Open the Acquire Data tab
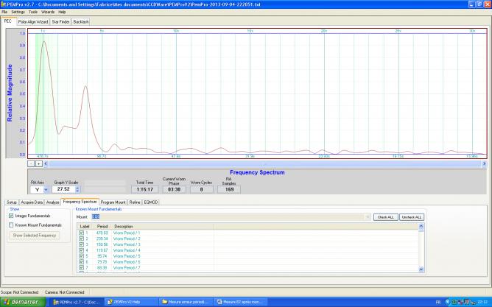Screen dimensions: 492x307 pos(32,202)
